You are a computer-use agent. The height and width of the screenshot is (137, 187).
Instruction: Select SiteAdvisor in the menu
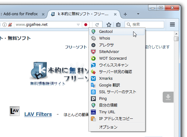pos(117,52)
